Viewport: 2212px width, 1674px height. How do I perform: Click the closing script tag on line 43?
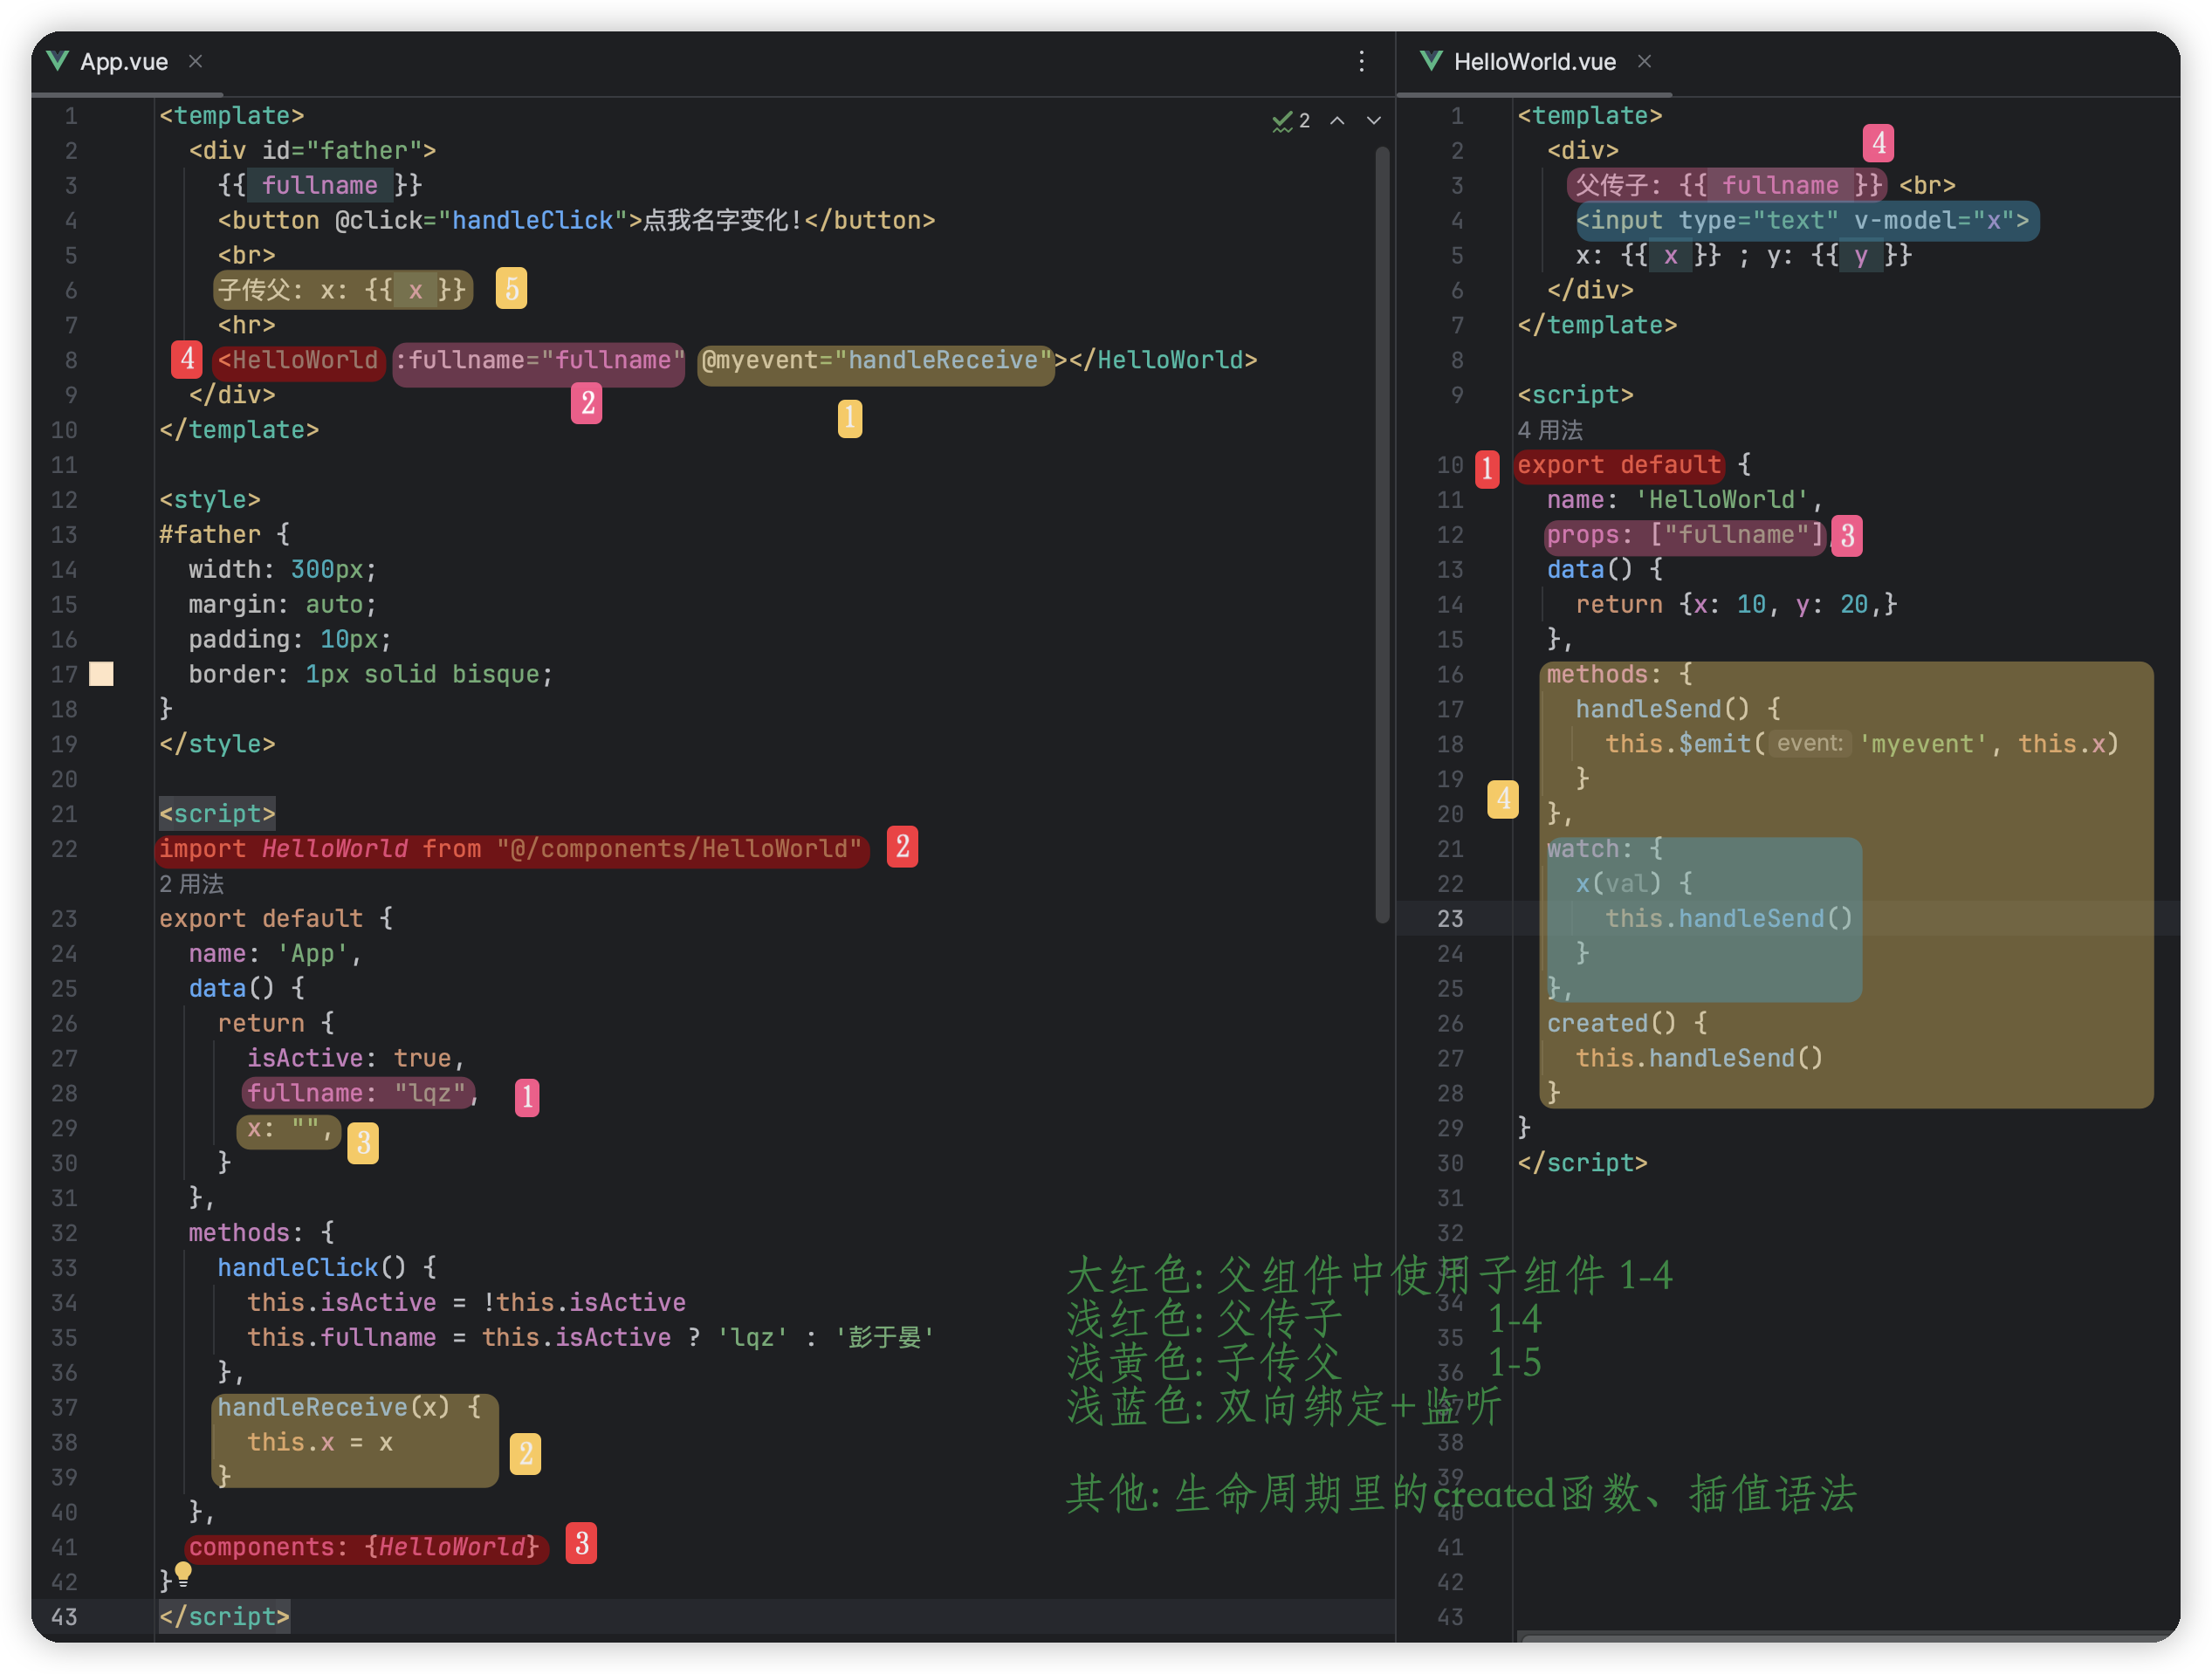click(224, 1617)
